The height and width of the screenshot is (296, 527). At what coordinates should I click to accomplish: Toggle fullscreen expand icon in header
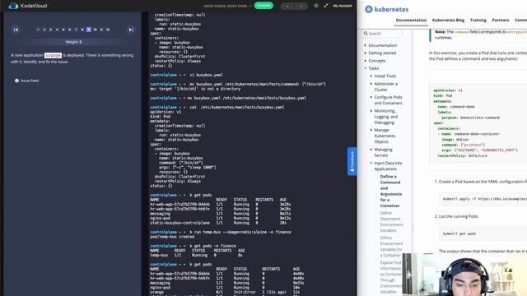(326, 6)
